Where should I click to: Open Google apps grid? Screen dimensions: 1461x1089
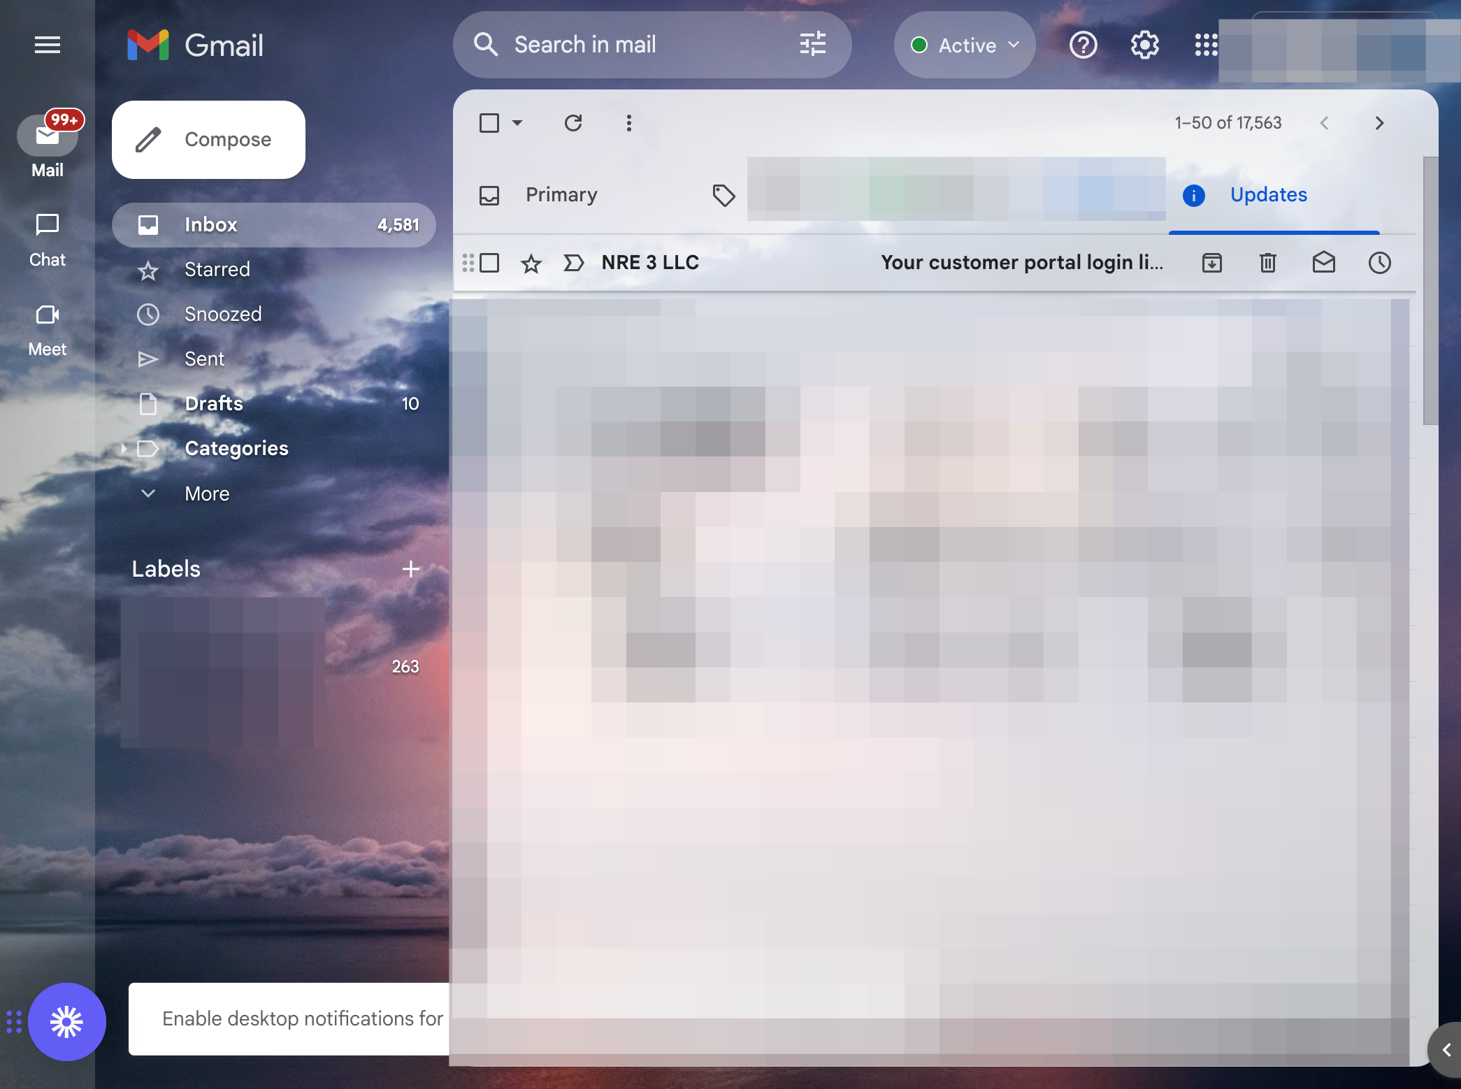point(1206,45)
